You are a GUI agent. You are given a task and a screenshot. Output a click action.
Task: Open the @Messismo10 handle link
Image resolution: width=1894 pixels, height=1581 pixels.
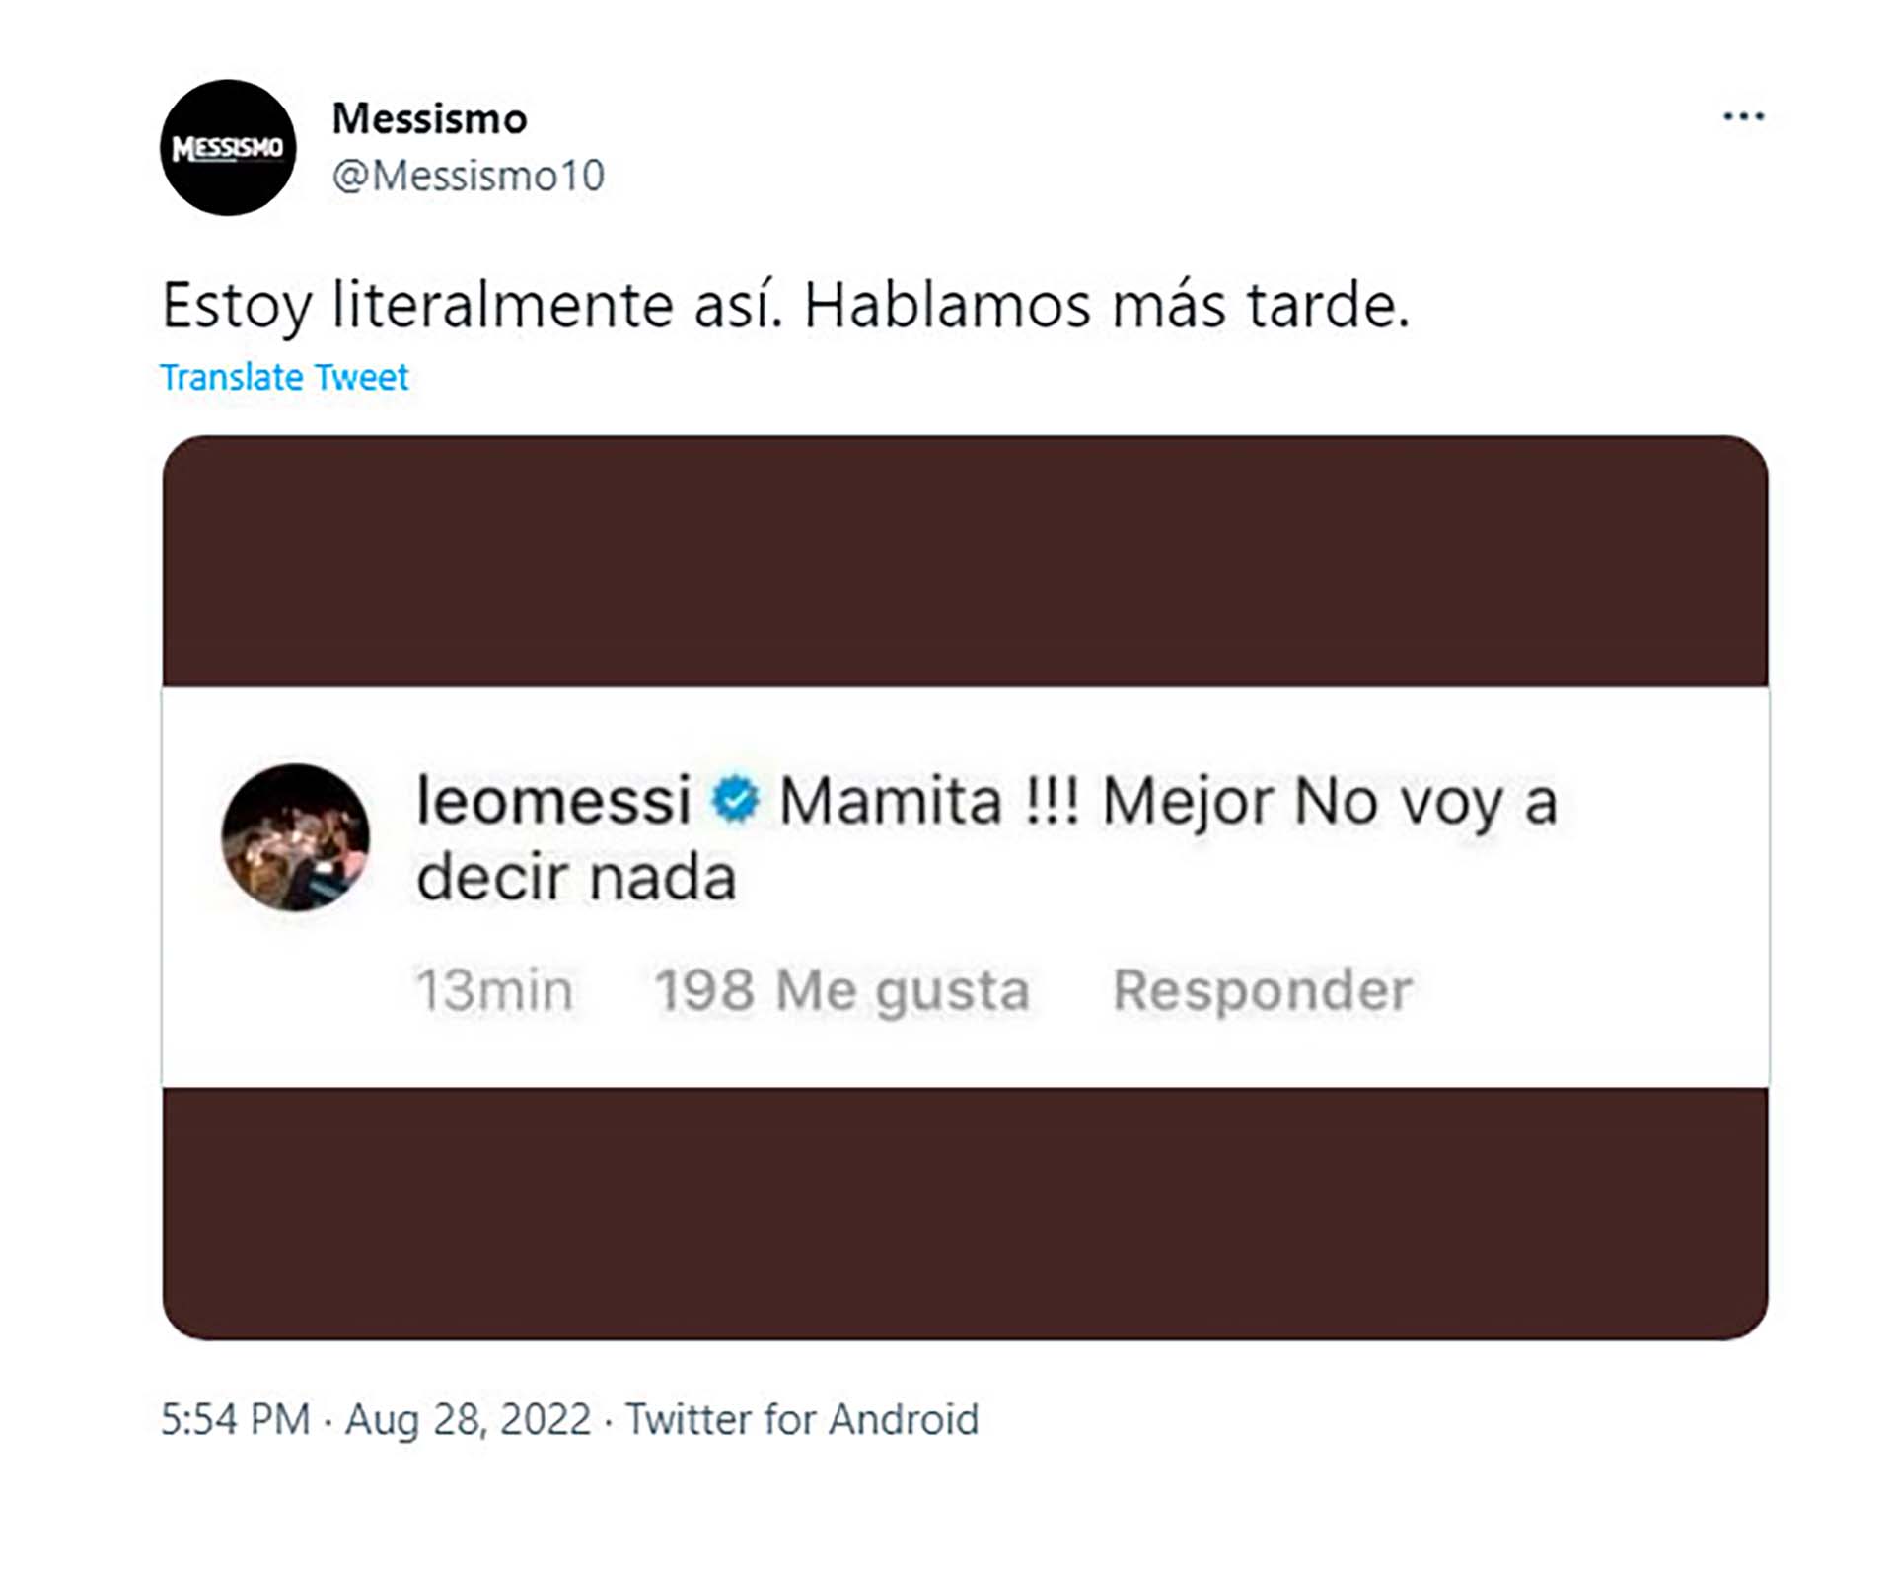469,177
